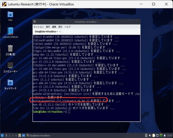The height and width of the screenshot is (138, 173).
Task: Click the 'libstdc++-15-dev:amd64' line
Action: coord(79,65)
